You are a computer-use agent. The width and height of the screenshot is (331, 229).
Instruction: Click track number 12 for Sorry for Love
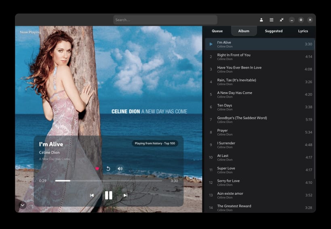point(211,183)
